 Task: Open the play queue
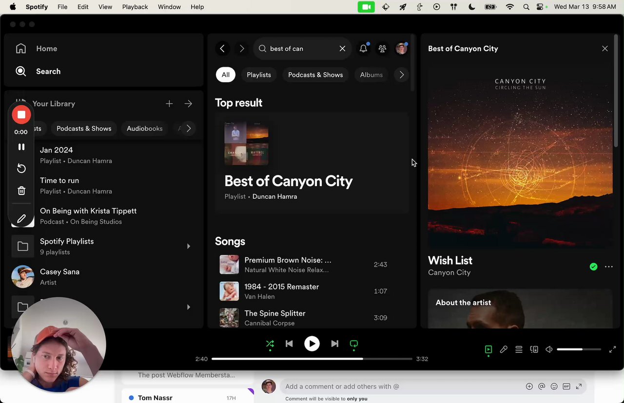tap(519, 349)
